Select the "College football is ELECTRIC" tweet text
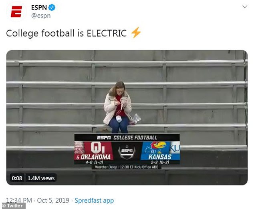Viewport: 254px width, 209px height. point(67,33)
